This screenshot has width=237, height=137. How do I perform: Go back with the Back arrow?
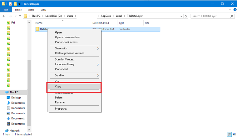[x=4, y=16]
